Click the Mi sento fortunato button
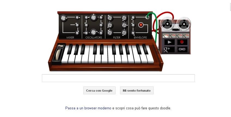Image resolution: width=231 pixels, height=117 pixels. click(x=137, y=91)
